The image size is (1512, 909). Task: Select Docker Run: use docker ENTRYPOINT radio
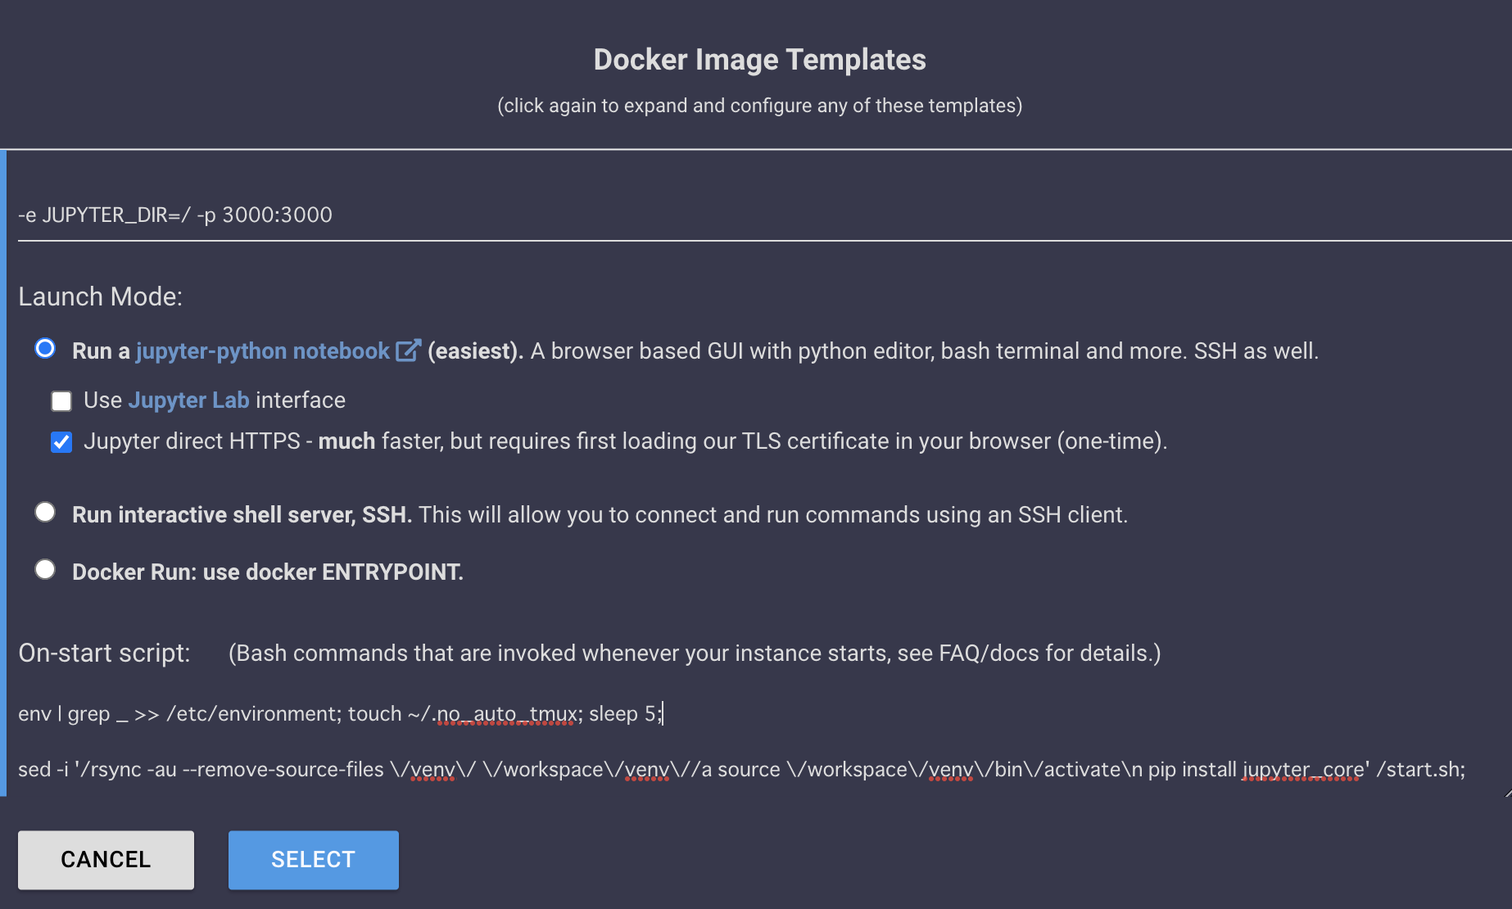45,570
